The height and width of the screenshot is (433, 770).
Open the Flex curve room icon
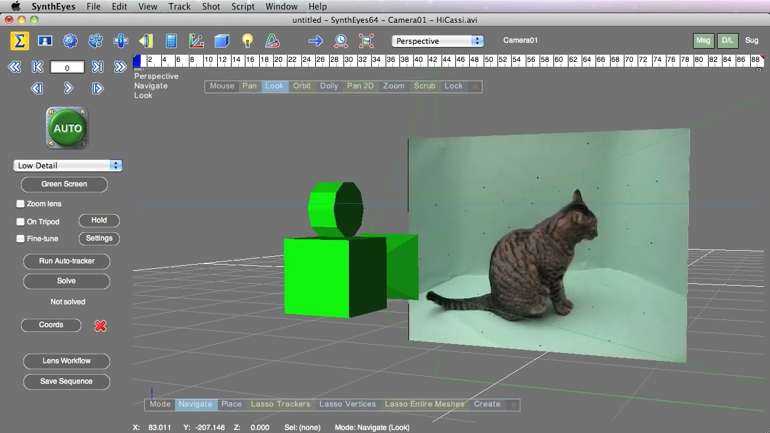click(272, 41)
